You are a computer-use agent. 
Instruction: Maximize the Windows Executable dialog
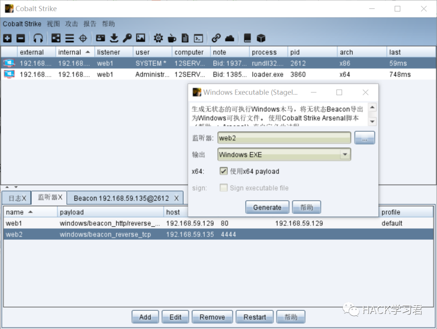pos(339,92)
